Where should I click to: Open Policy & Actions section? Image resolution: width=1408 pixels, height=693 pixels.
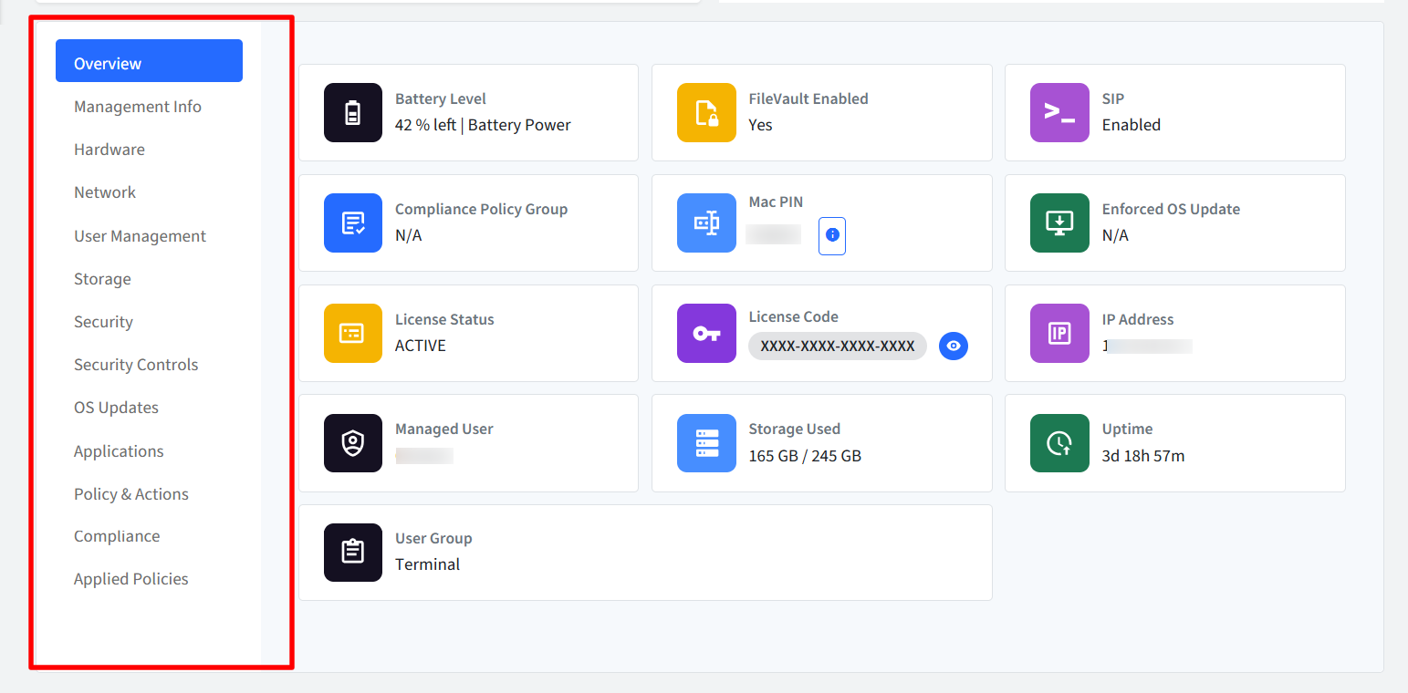pos(131,494)
